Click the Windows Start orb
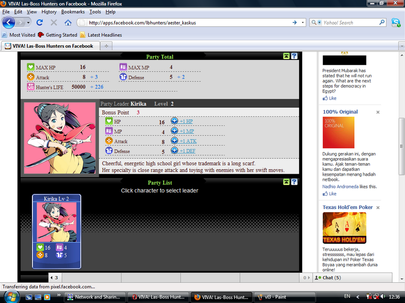Viewport: 405px width, 303px height. click(x=11, y=296)
